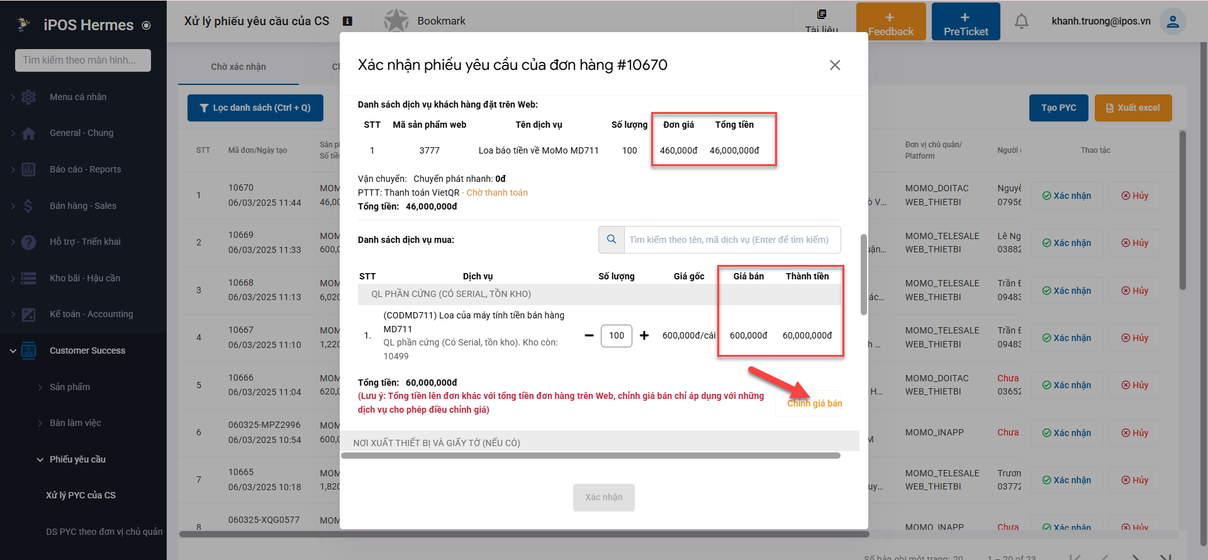Click the orange Feedback button

pos(891,21)
